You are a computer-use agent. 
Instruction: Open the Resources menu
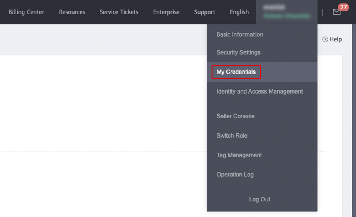(x=72, y=12)
